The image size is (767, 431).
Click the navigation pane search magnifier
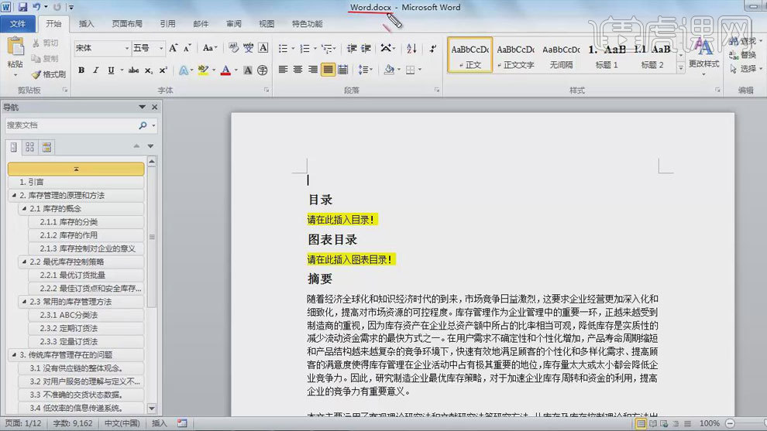point(143,125)
